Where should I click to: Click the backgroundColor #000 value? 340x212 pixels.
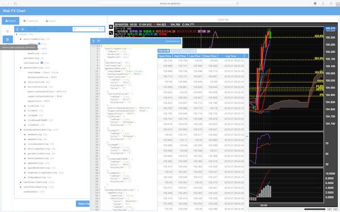pos(54,77)
